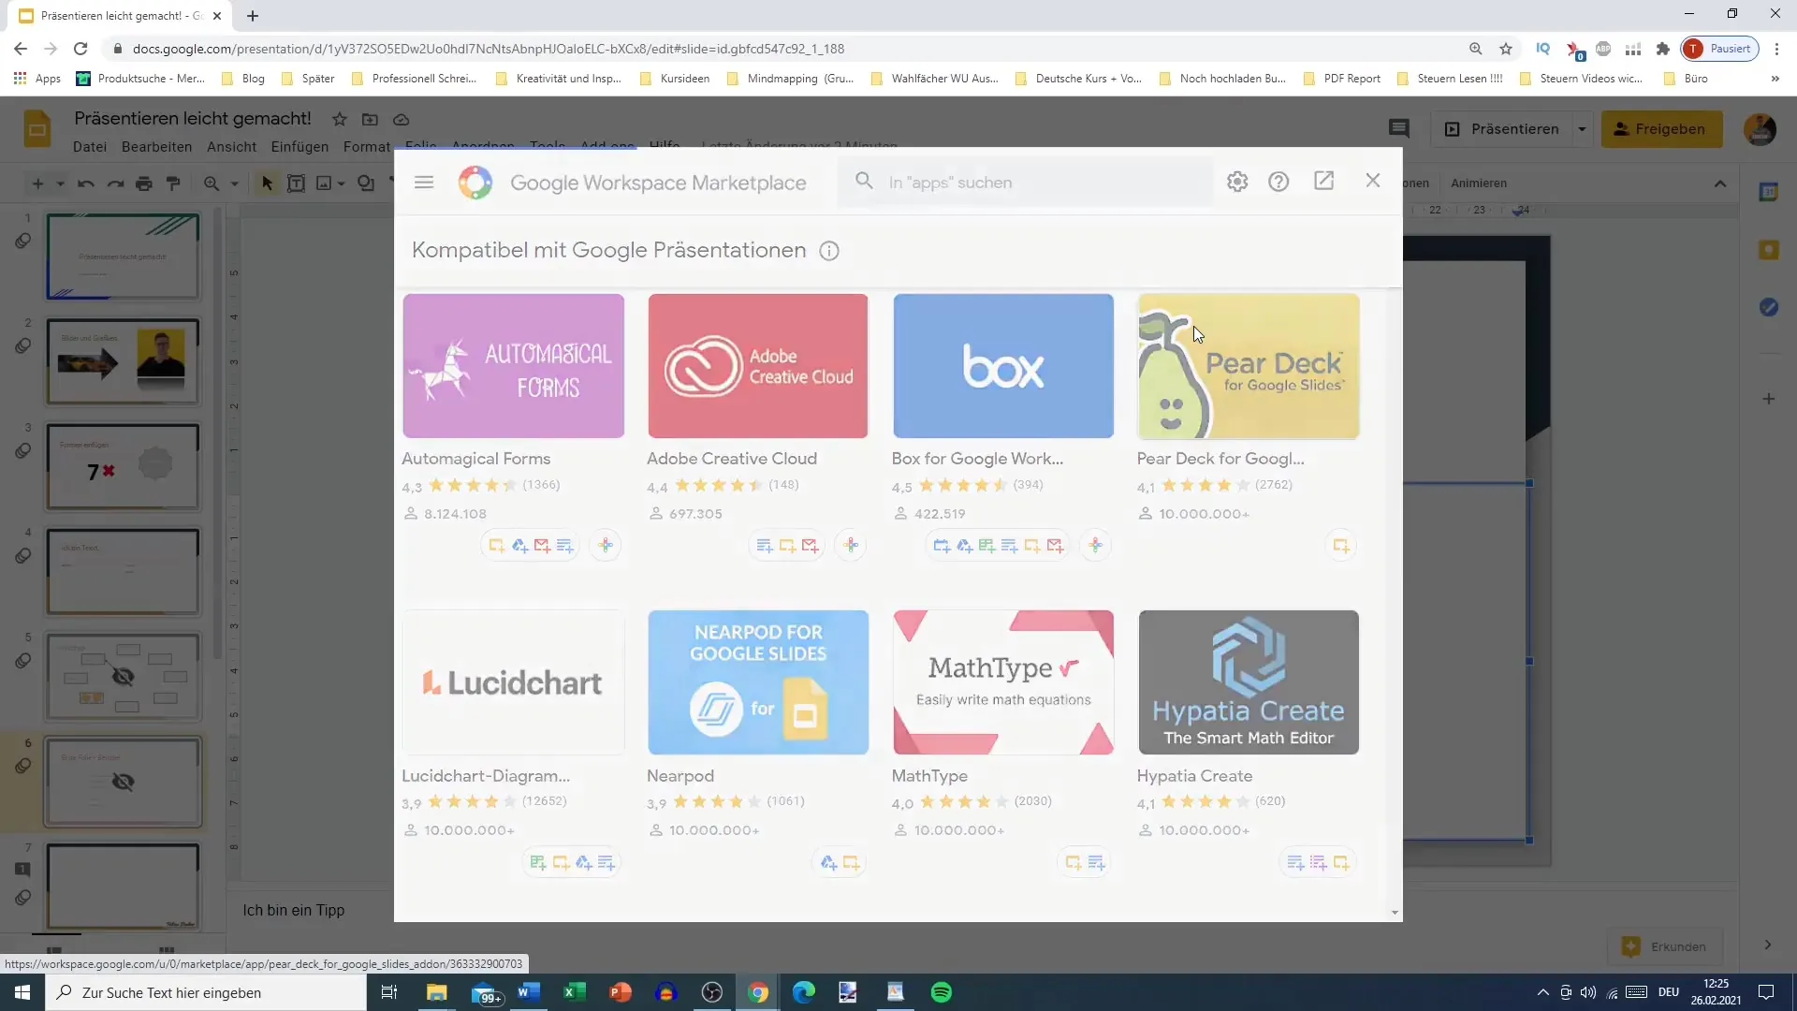Click the speaker note 'Ich bin ein Tipp'
The image size is (1797, 1011).
[x=294, y=910]
